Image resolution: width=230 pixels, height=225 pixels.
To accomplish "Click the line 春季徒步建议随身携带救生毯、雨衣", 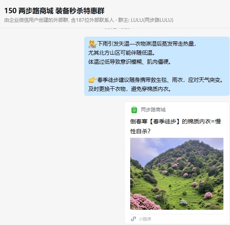I will pyautogui.click(x=160, y=80).
